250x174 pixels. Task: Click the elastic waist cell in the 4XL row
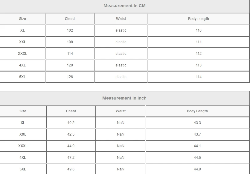[x=121, y=65]
